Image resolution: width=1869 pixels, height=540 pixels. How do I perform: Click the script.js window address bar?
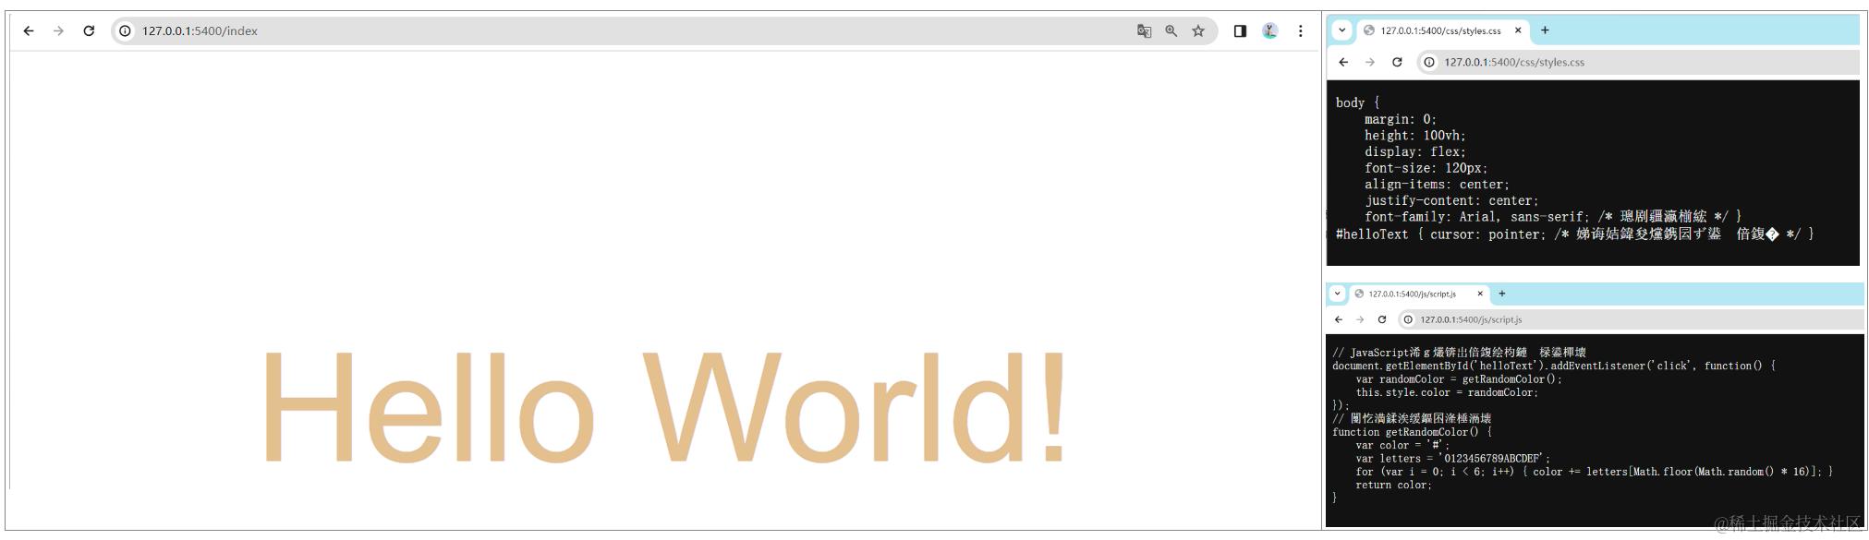[x=1631, y=319]
